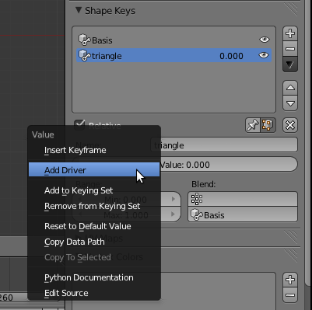Choose Copy Data Path menu entry

tap(94, 242)
